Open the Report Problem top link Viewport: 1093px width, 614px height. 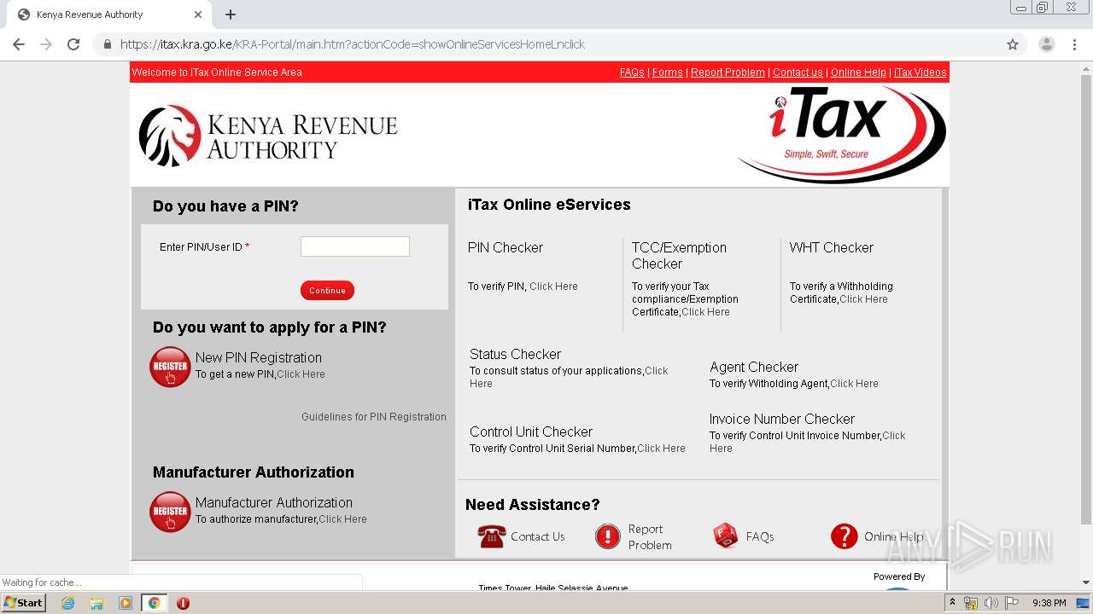pyautogui.click(x=728, y=72)
